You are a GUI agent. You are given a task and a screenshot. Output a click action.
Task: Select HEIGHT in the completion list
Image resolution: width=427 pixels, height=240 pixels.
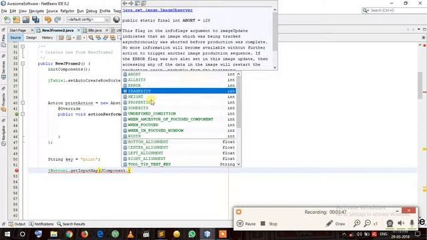pos(179,97)
